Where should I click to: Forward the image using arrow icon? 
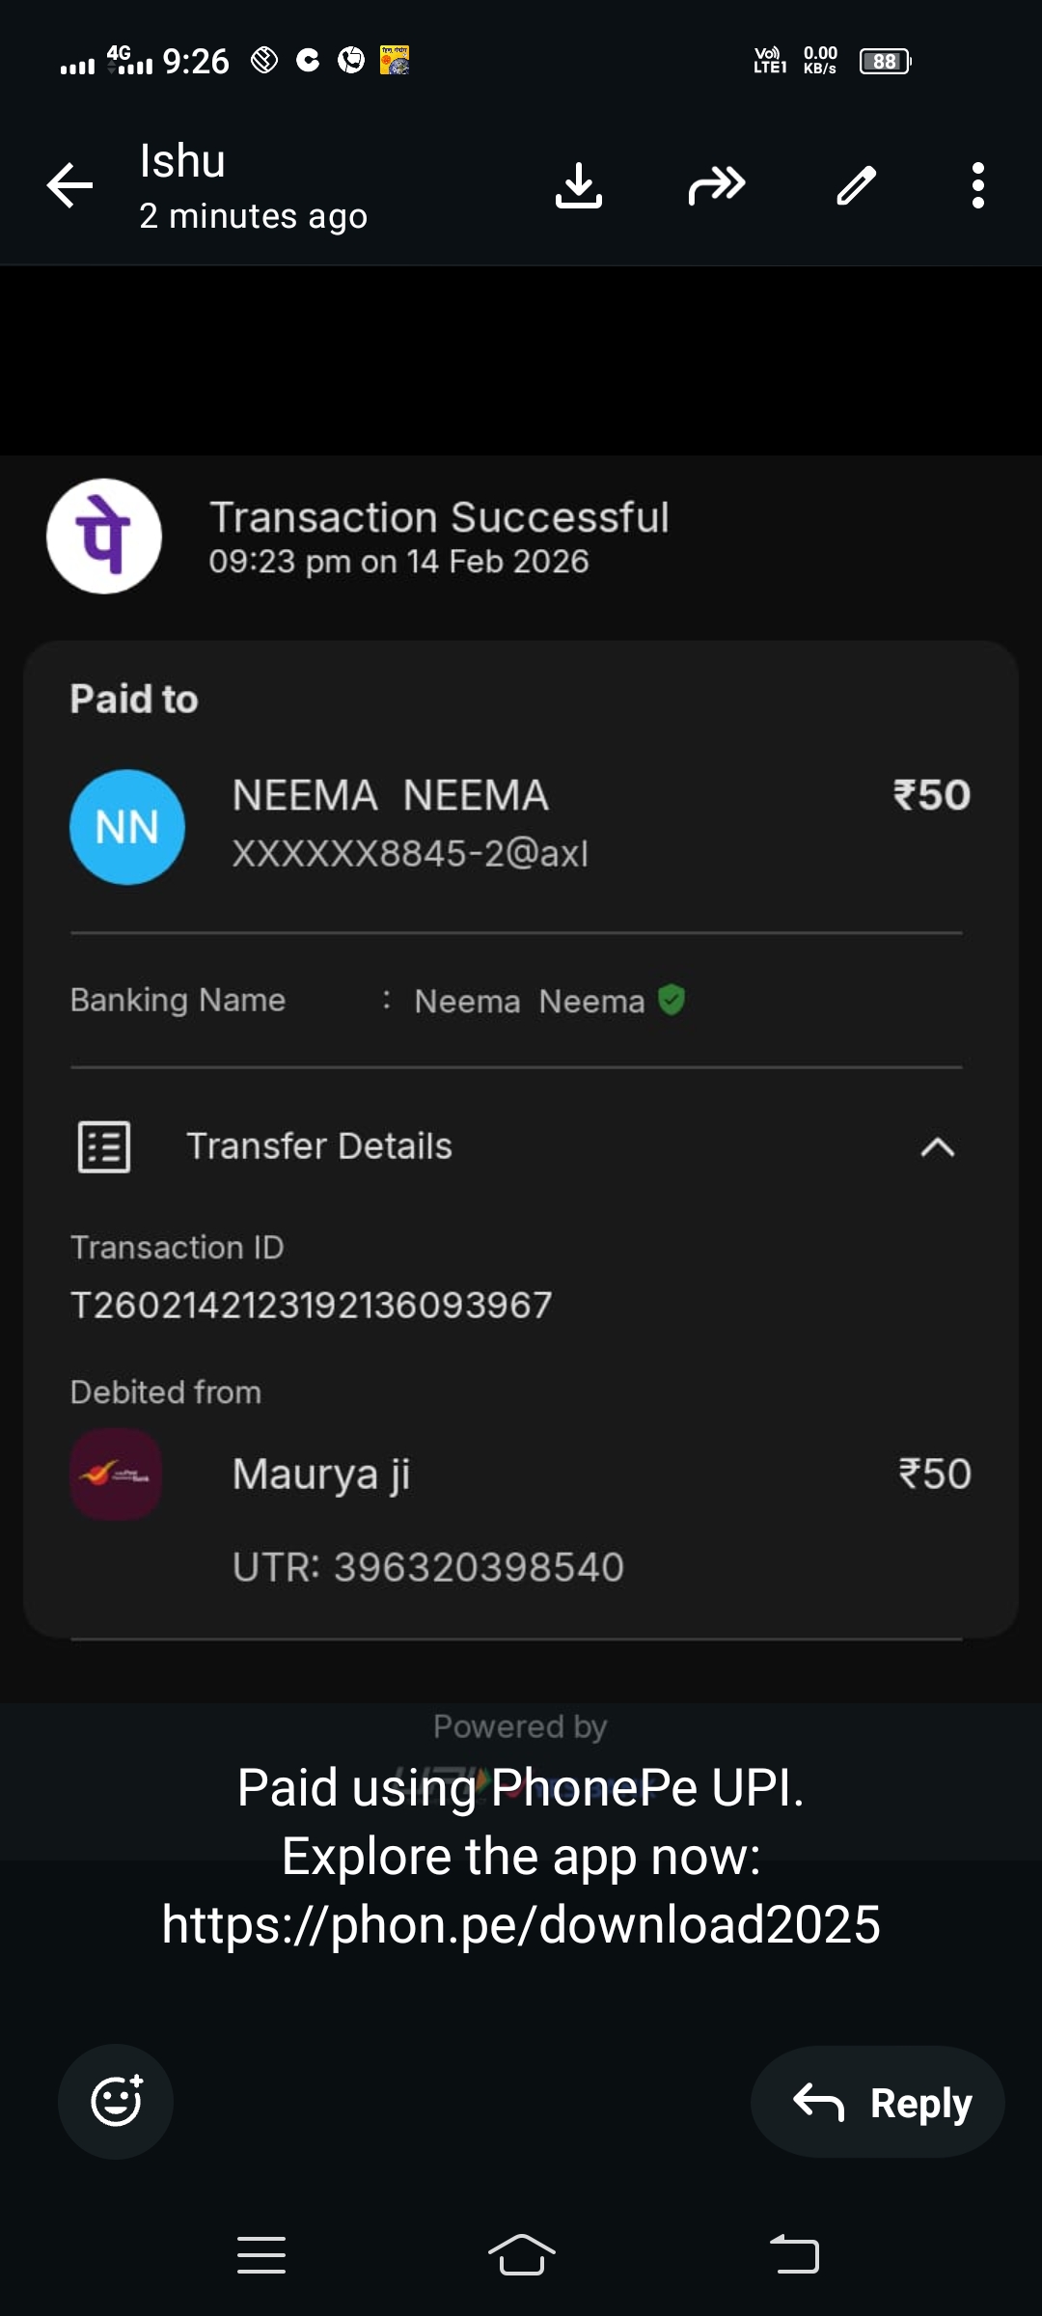click(x=717, y=185)
